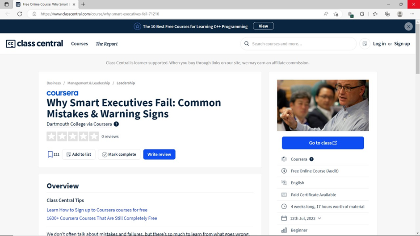Open The Report navigation item
420x236 pixels.
[107, 44]
